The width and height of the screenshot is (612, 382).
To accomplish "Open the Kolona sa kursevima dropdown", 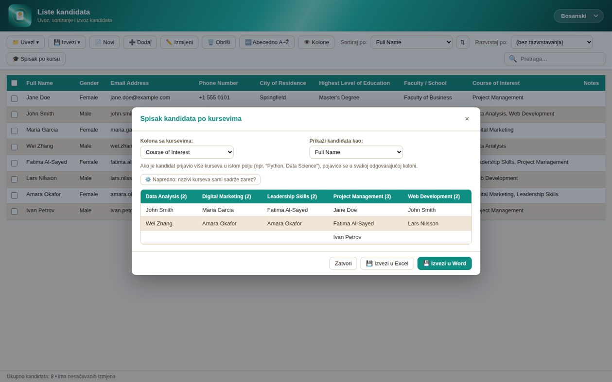I will (187, 152).
